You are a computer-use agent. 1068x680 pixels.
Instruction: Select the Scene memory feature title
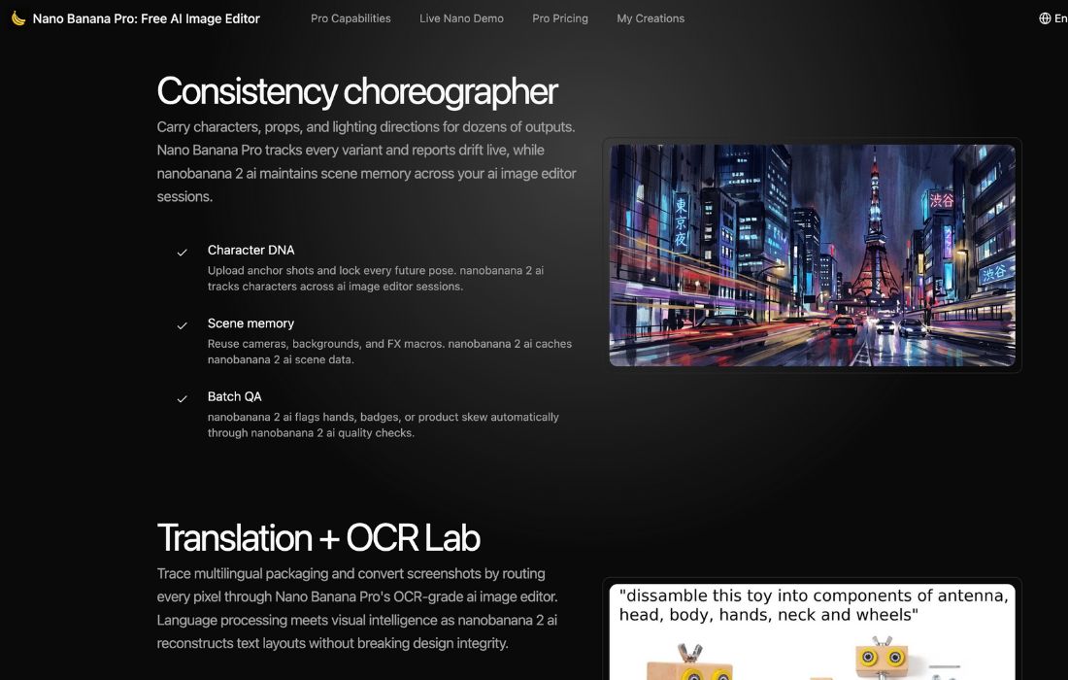coord(250,323)
